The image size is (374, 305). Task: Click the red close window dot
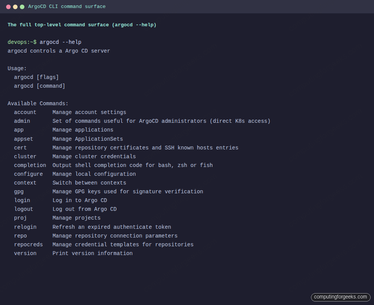coord(8,7)
